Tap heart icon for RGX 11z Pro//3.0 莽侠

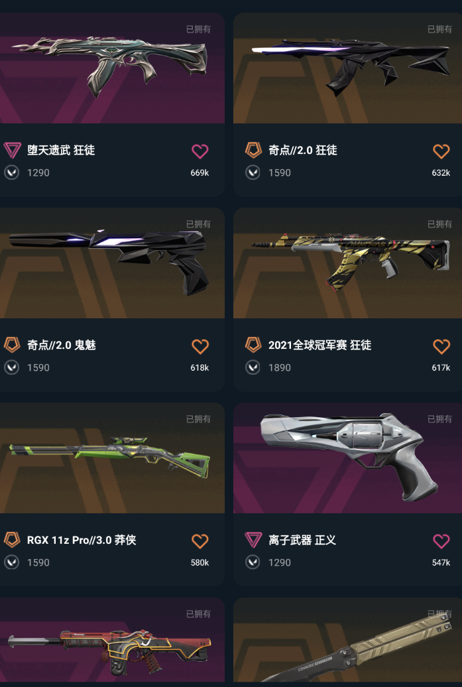(x=200, y=541)
